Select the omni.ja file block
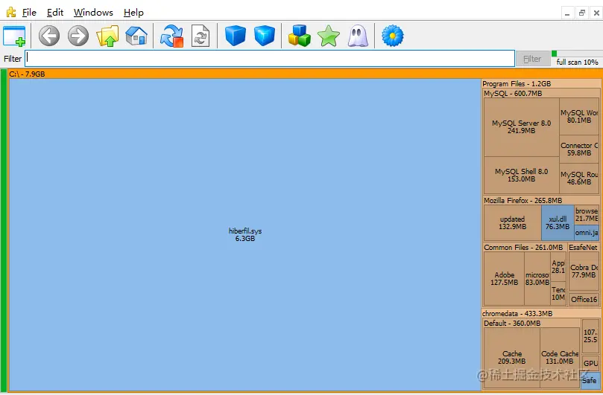The width and height of the screenshot is (603, 395). (587, 233)
